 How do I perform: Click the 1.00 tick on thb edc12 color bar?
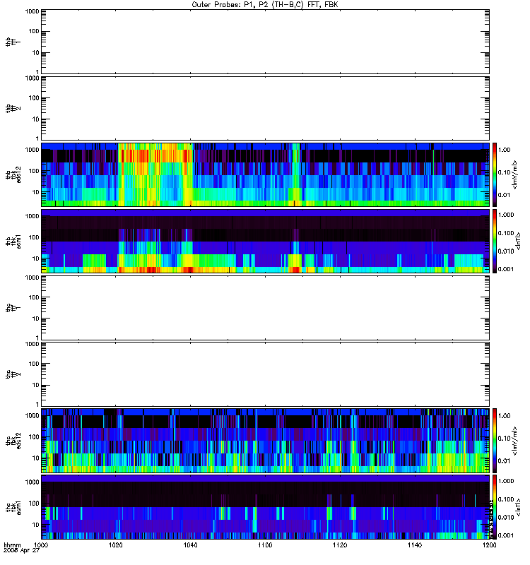coord(504,150)
